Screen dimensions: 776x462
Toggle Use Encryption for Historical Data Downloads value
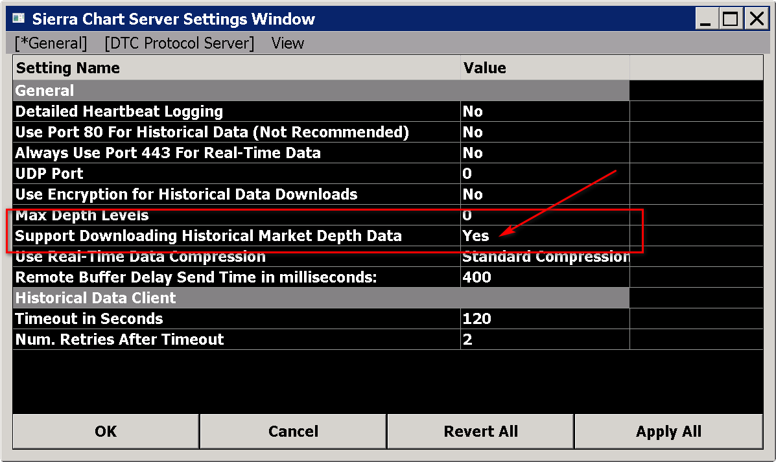click(x=545, y=194)
